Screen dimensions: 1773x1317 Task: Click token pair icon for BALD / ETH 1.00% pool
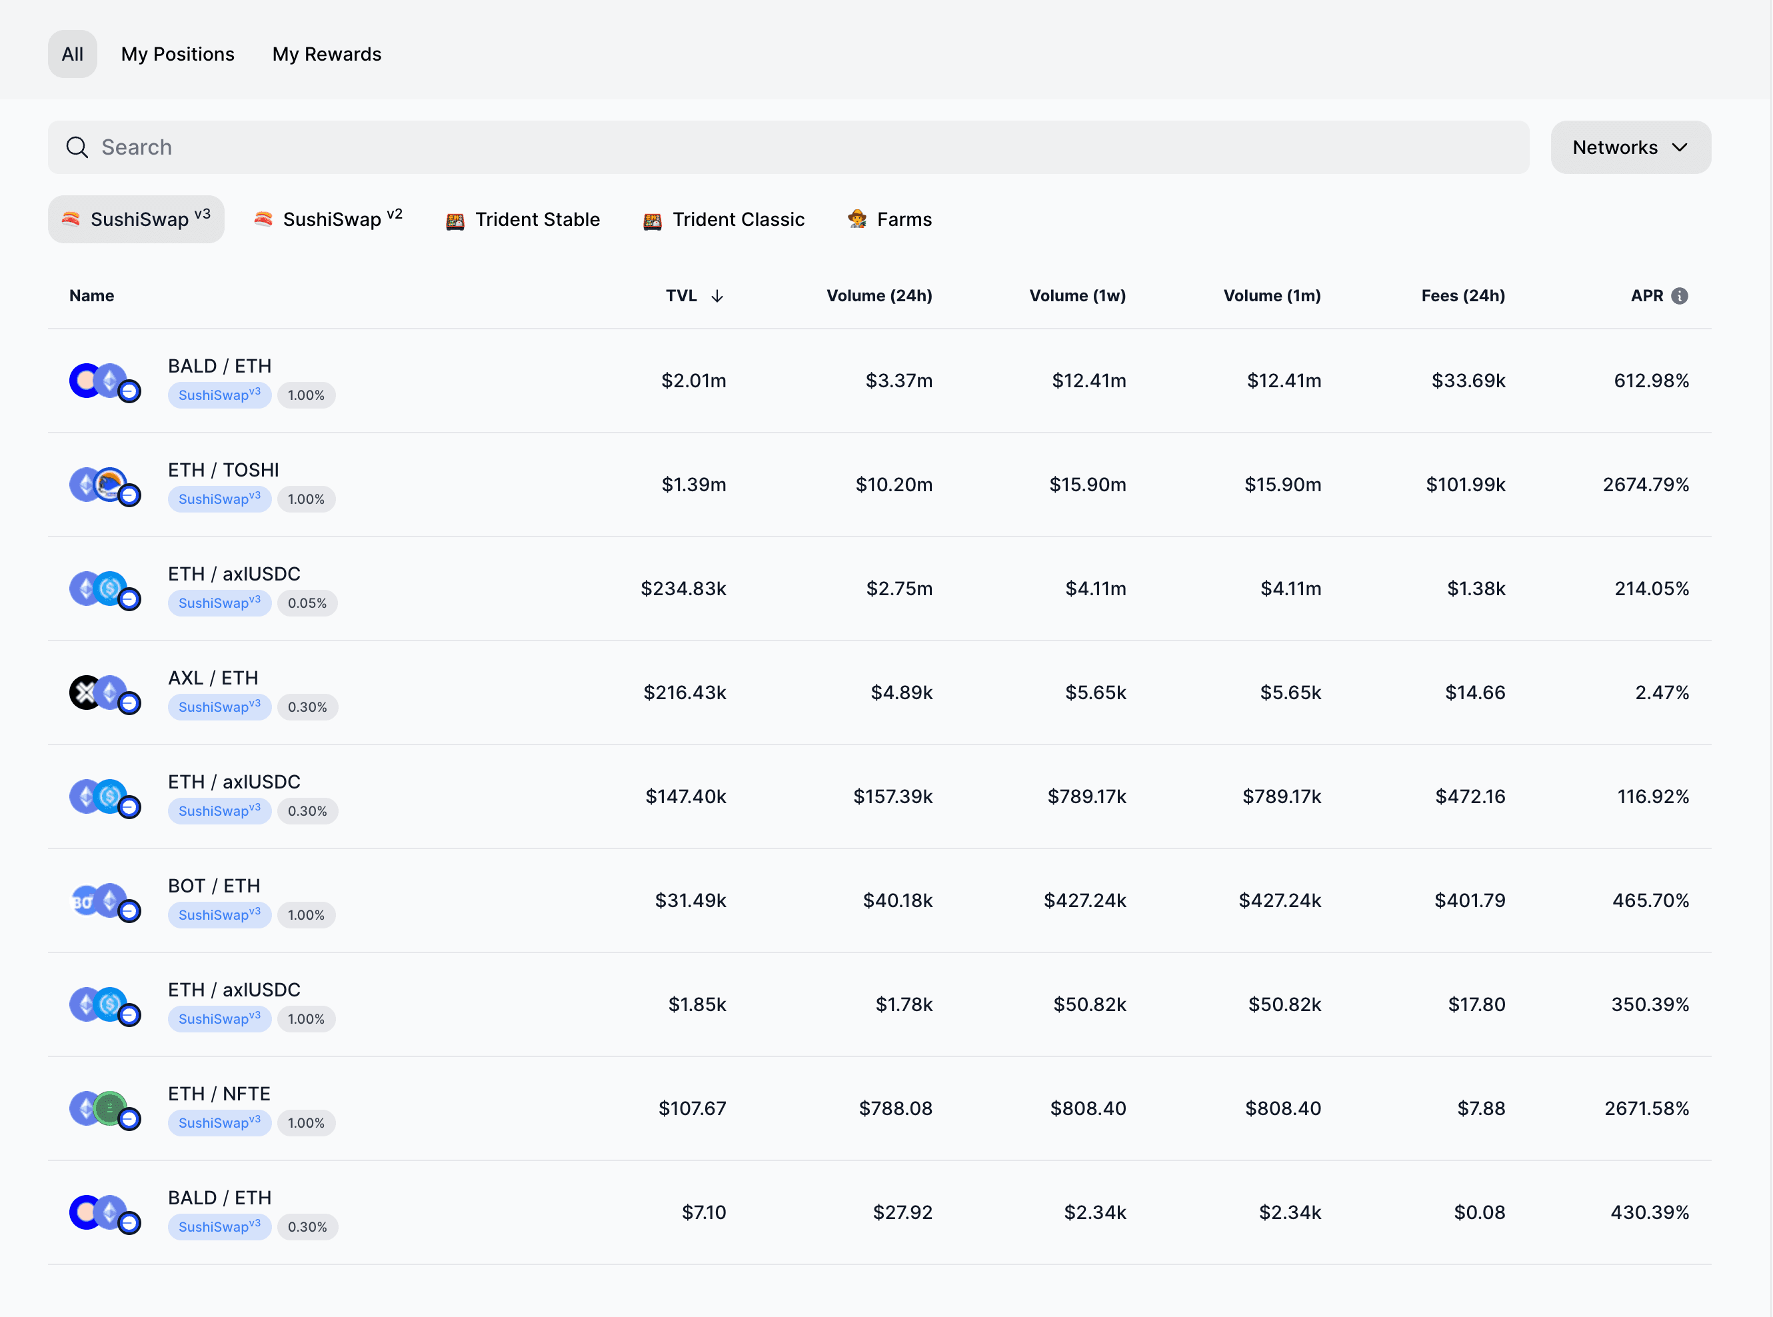[x=105, y=382]
